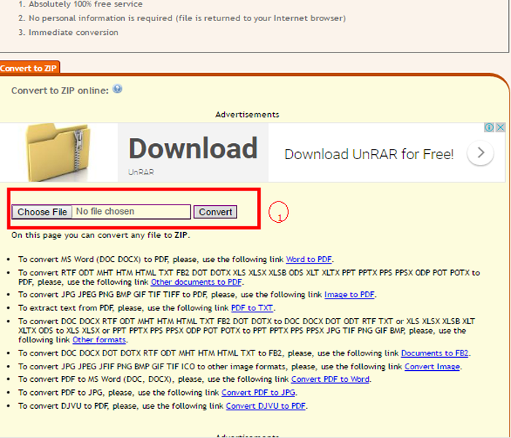Screen dimensions: 511x438
Task: Open the PDF to TXT link
Action: coord(252,308)
